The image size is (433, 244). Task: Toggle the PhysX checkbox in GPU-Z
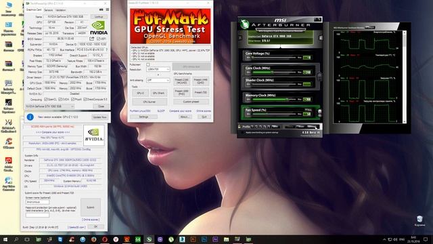[x=72, y=99]
